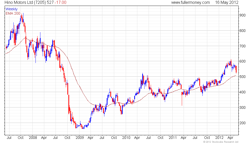Screen dimensions: 252x144
Task: Click the 800 price axis label
Action: click(x=242, y=31)
